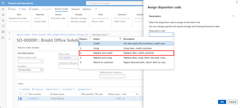Go to Home in the sidebar
The width and height of the screenshot is (240, 108).
tap(3, 15)
